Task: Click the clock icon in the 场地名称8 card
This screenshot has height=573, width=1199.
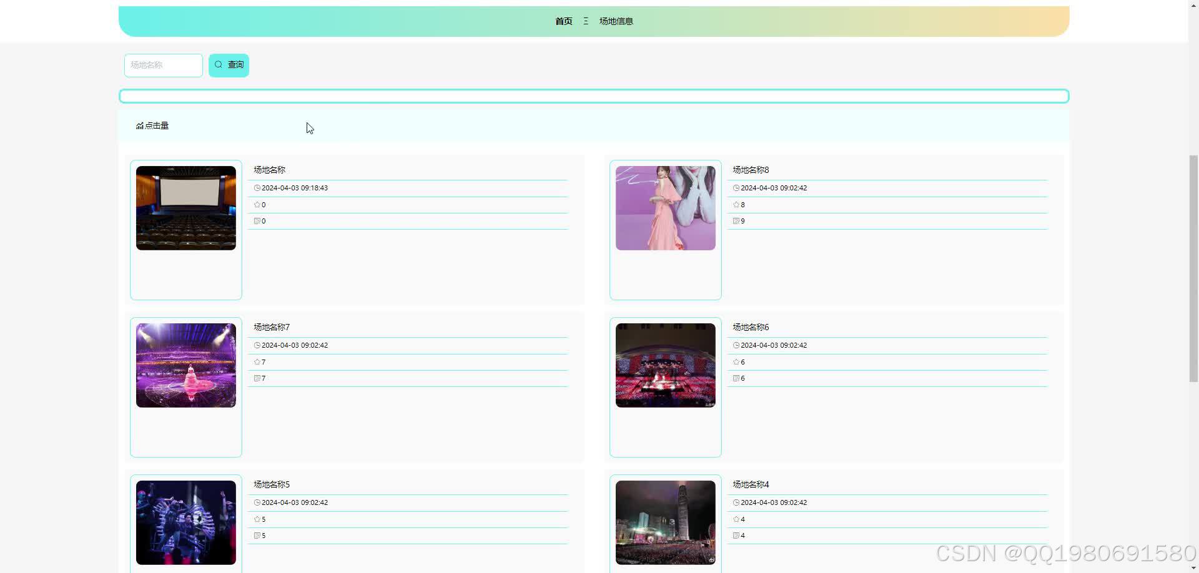Action: click(736, 188)
